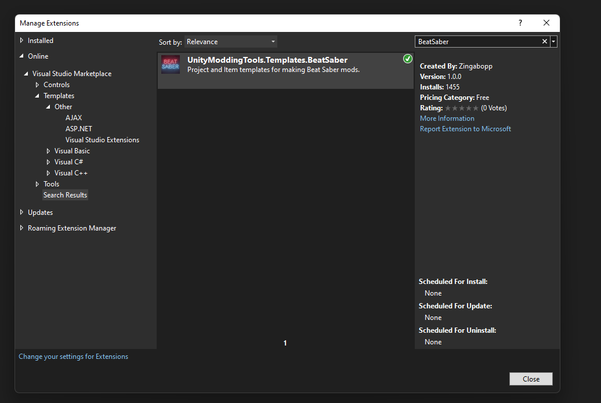Click the Version 1.0.0 text
This screenshot has height=403, width=601.
coord(440,77)
